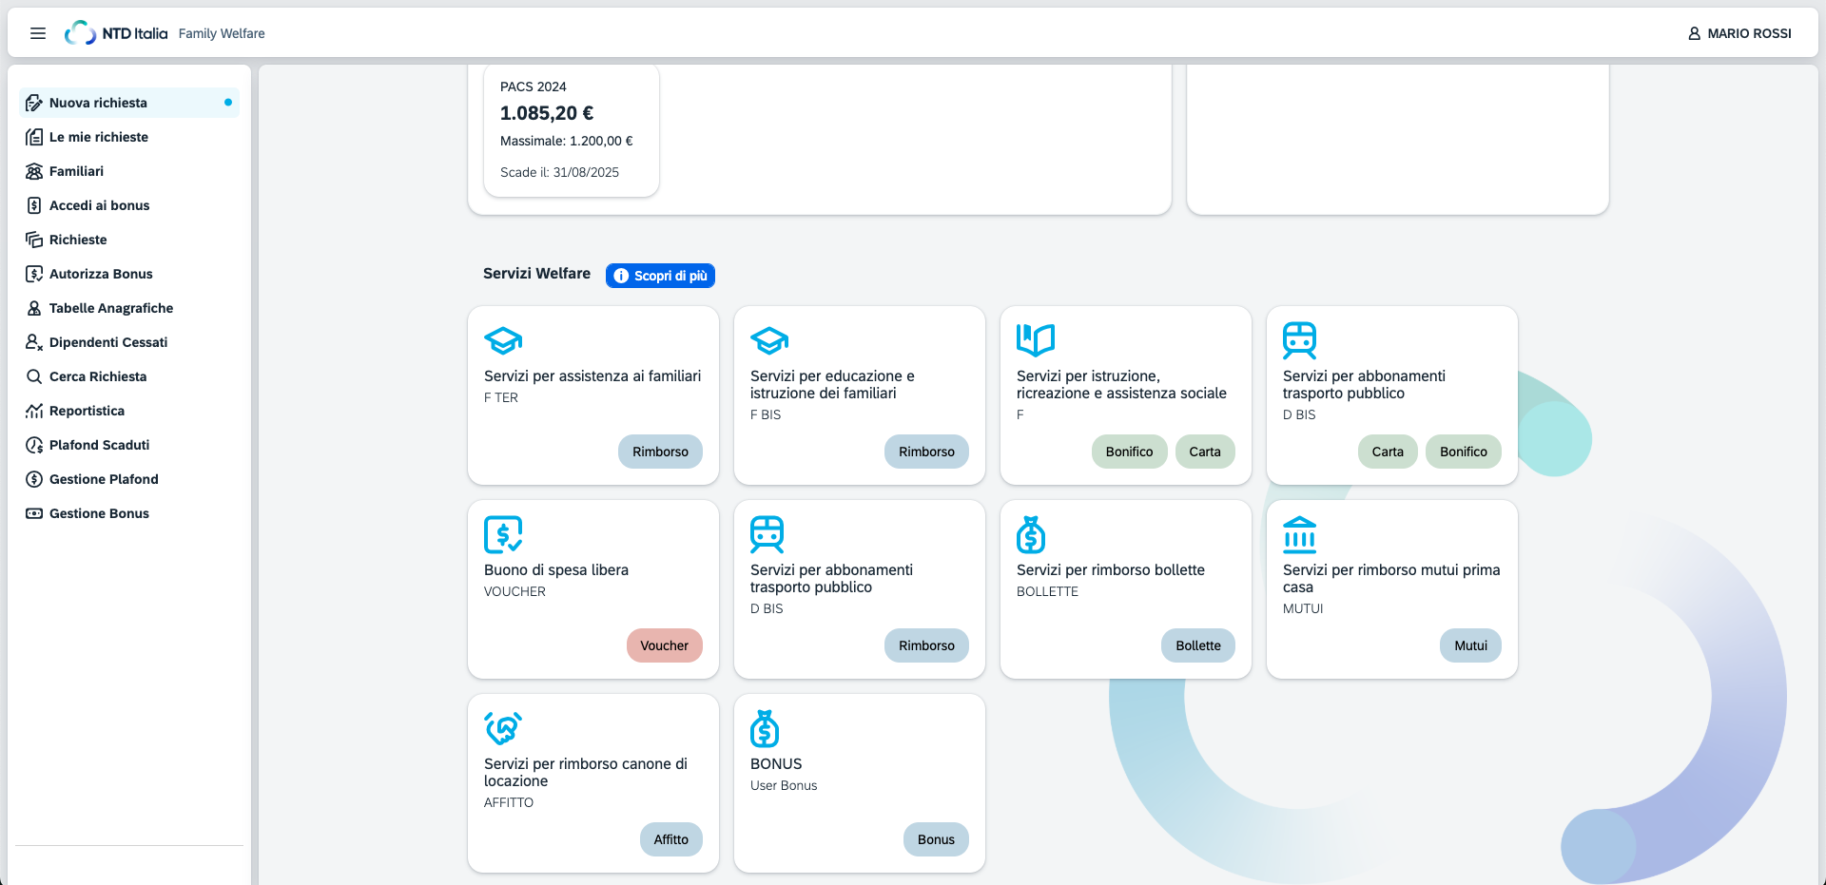The height and width of the screenshot is (885, 1826).
Task: Click the handshake icon on locazione card
Action: [503, 728]
